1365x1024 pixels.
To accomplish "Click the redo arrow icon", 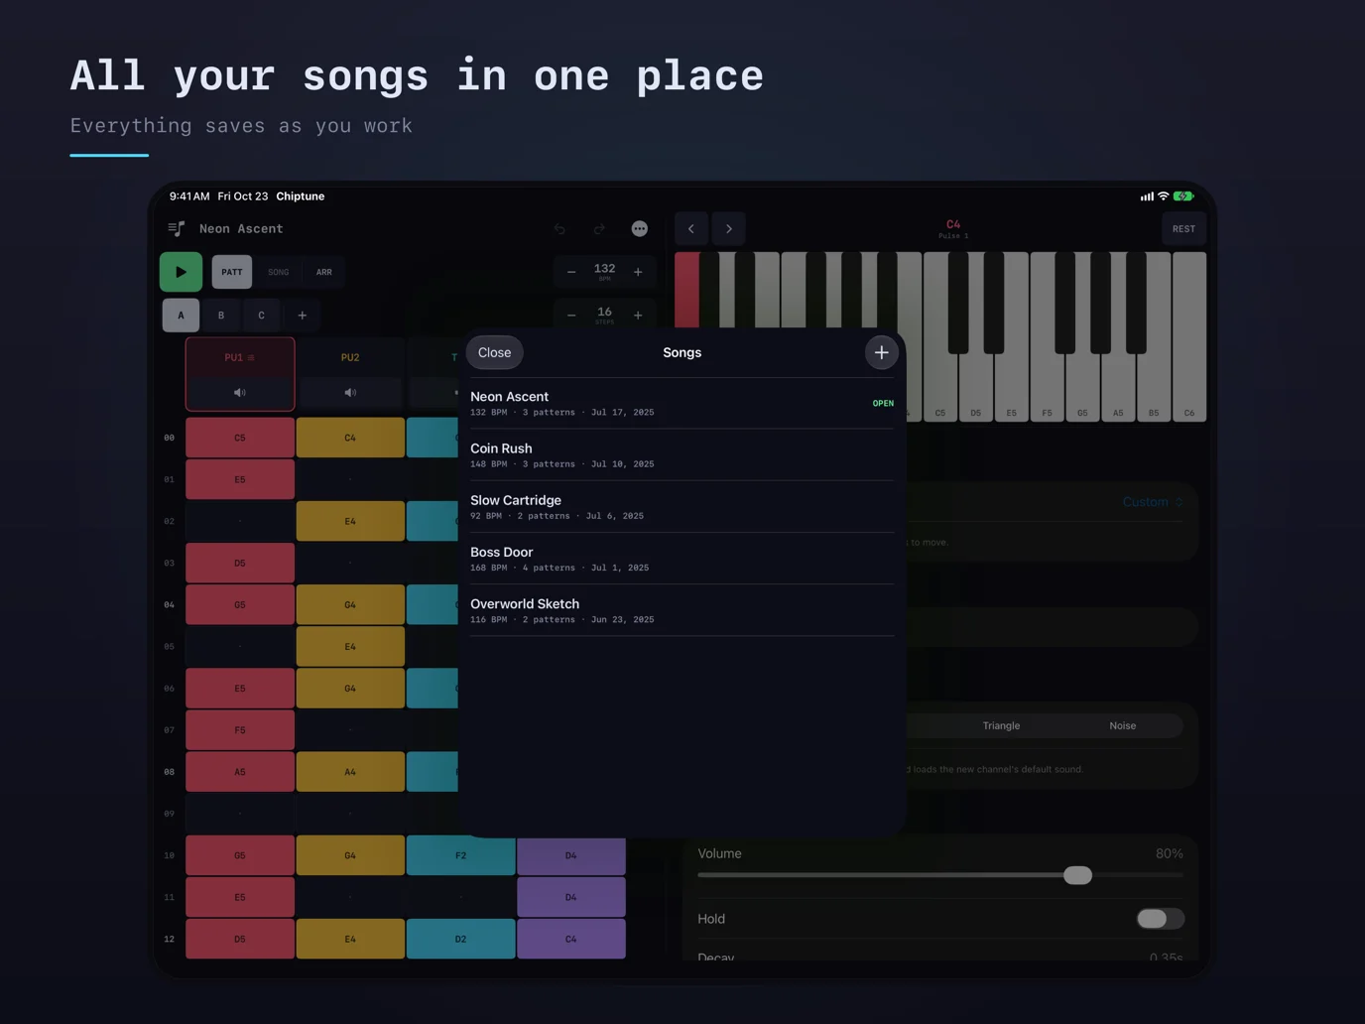I will click(x=599, y=229).
